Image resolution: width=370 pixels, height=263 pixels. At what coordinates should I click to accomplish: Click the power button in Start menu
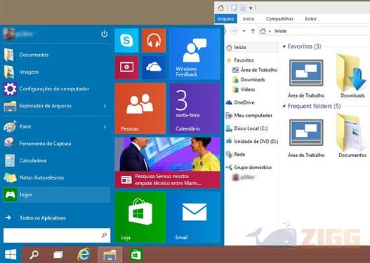tap(105, 34)
